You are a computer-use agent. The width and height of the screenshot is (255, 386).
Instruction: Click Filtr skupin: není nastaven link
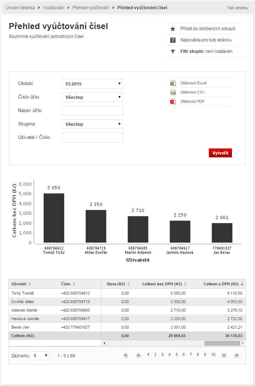[206, 51]
